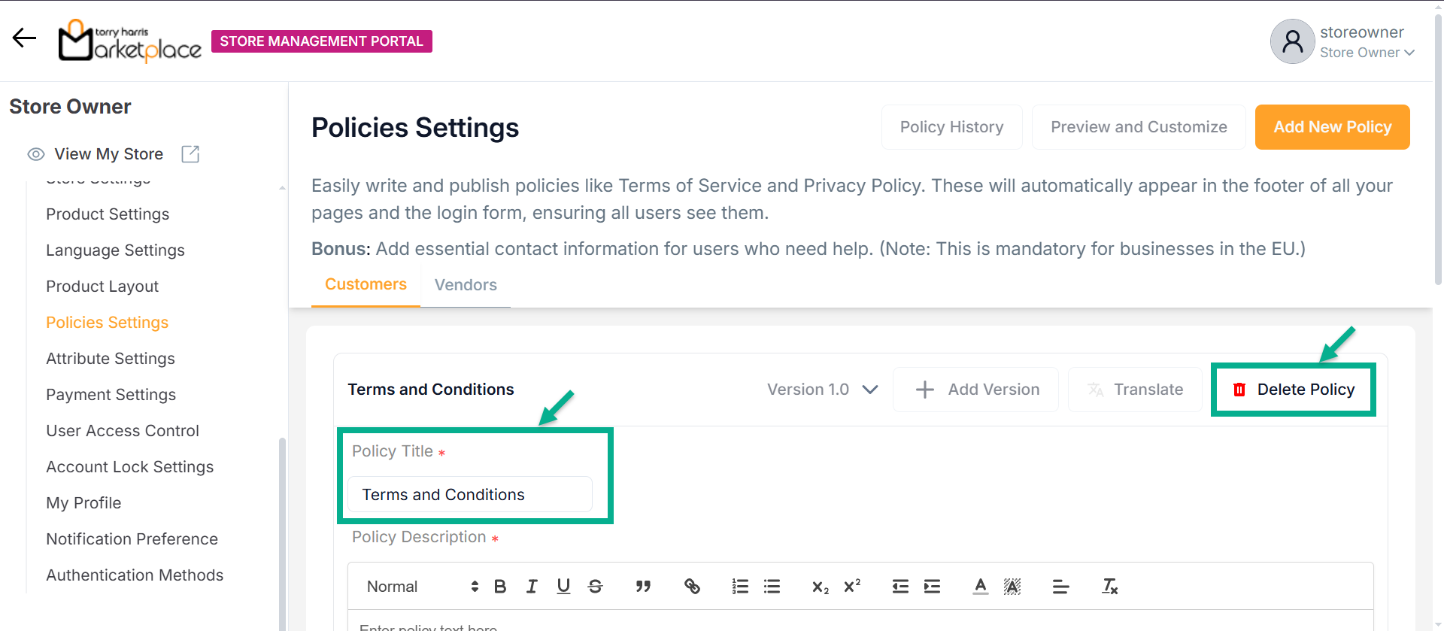
Task: Insert a hyperlink via link icon
Action: pos(692,587)
